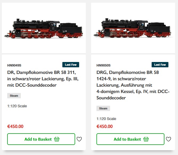Click 1:120 Scale text on HN9049S card
Screen dimensions: 178x155
(x=17, y=106)
